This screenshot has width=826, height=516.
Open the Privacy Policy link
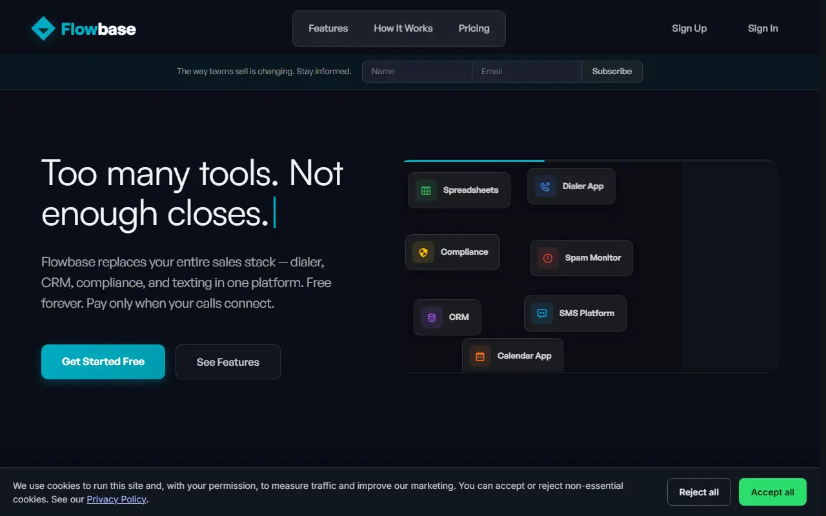(117, 499)
